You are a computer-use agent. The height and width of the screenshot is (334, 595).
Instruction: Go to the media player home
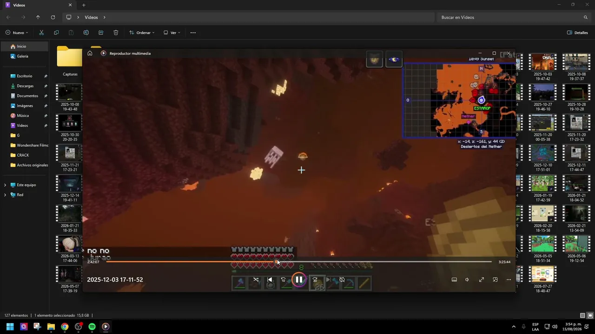pos(90,53)
